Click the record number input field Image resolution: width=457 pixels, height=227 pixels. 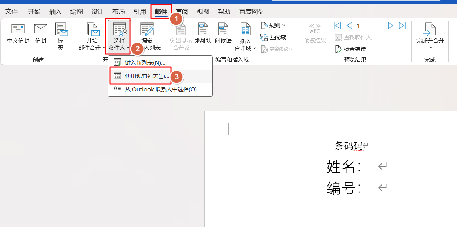pos(370,26)
